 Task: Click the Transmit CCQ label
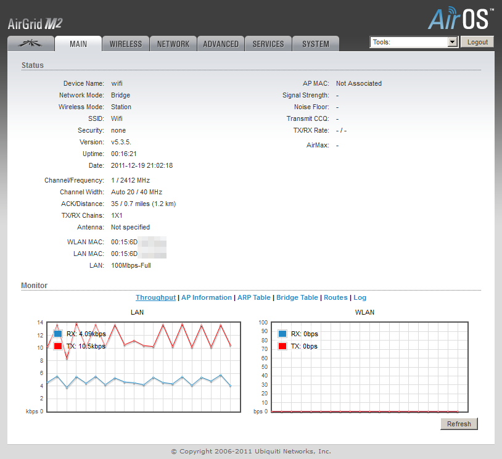[x=308, y=119]
